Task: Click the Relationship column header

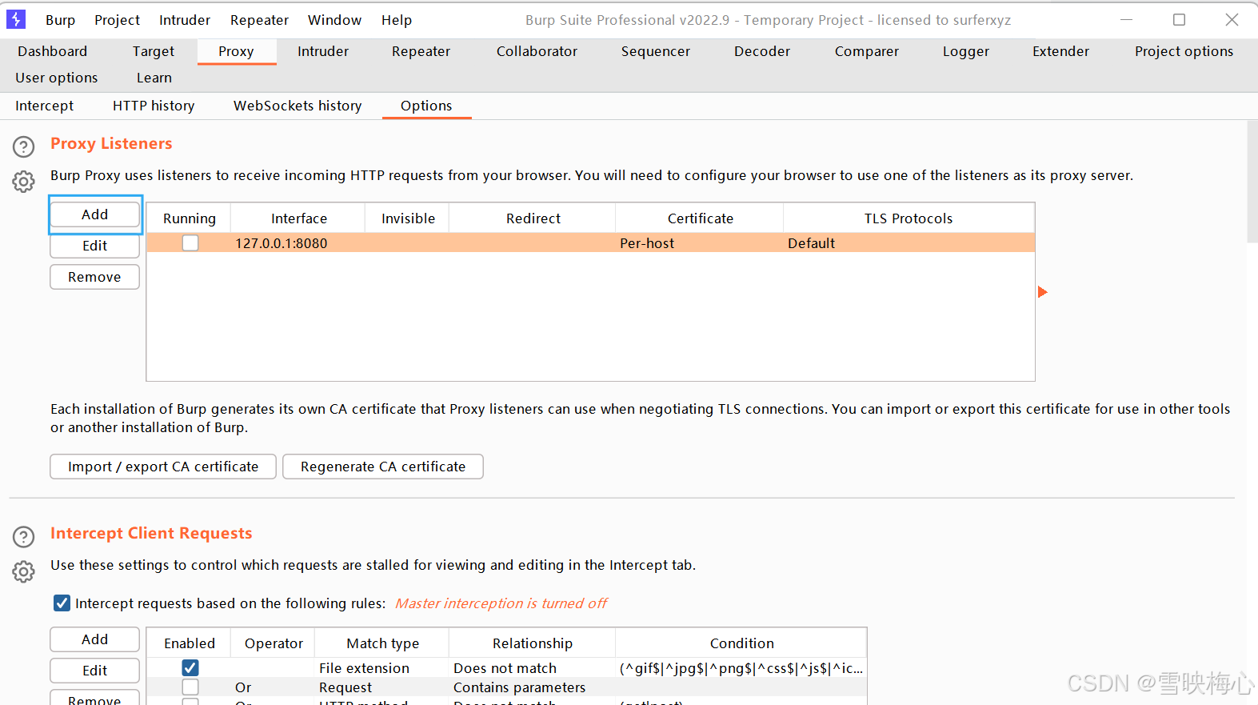Action: tap(533, 643)
